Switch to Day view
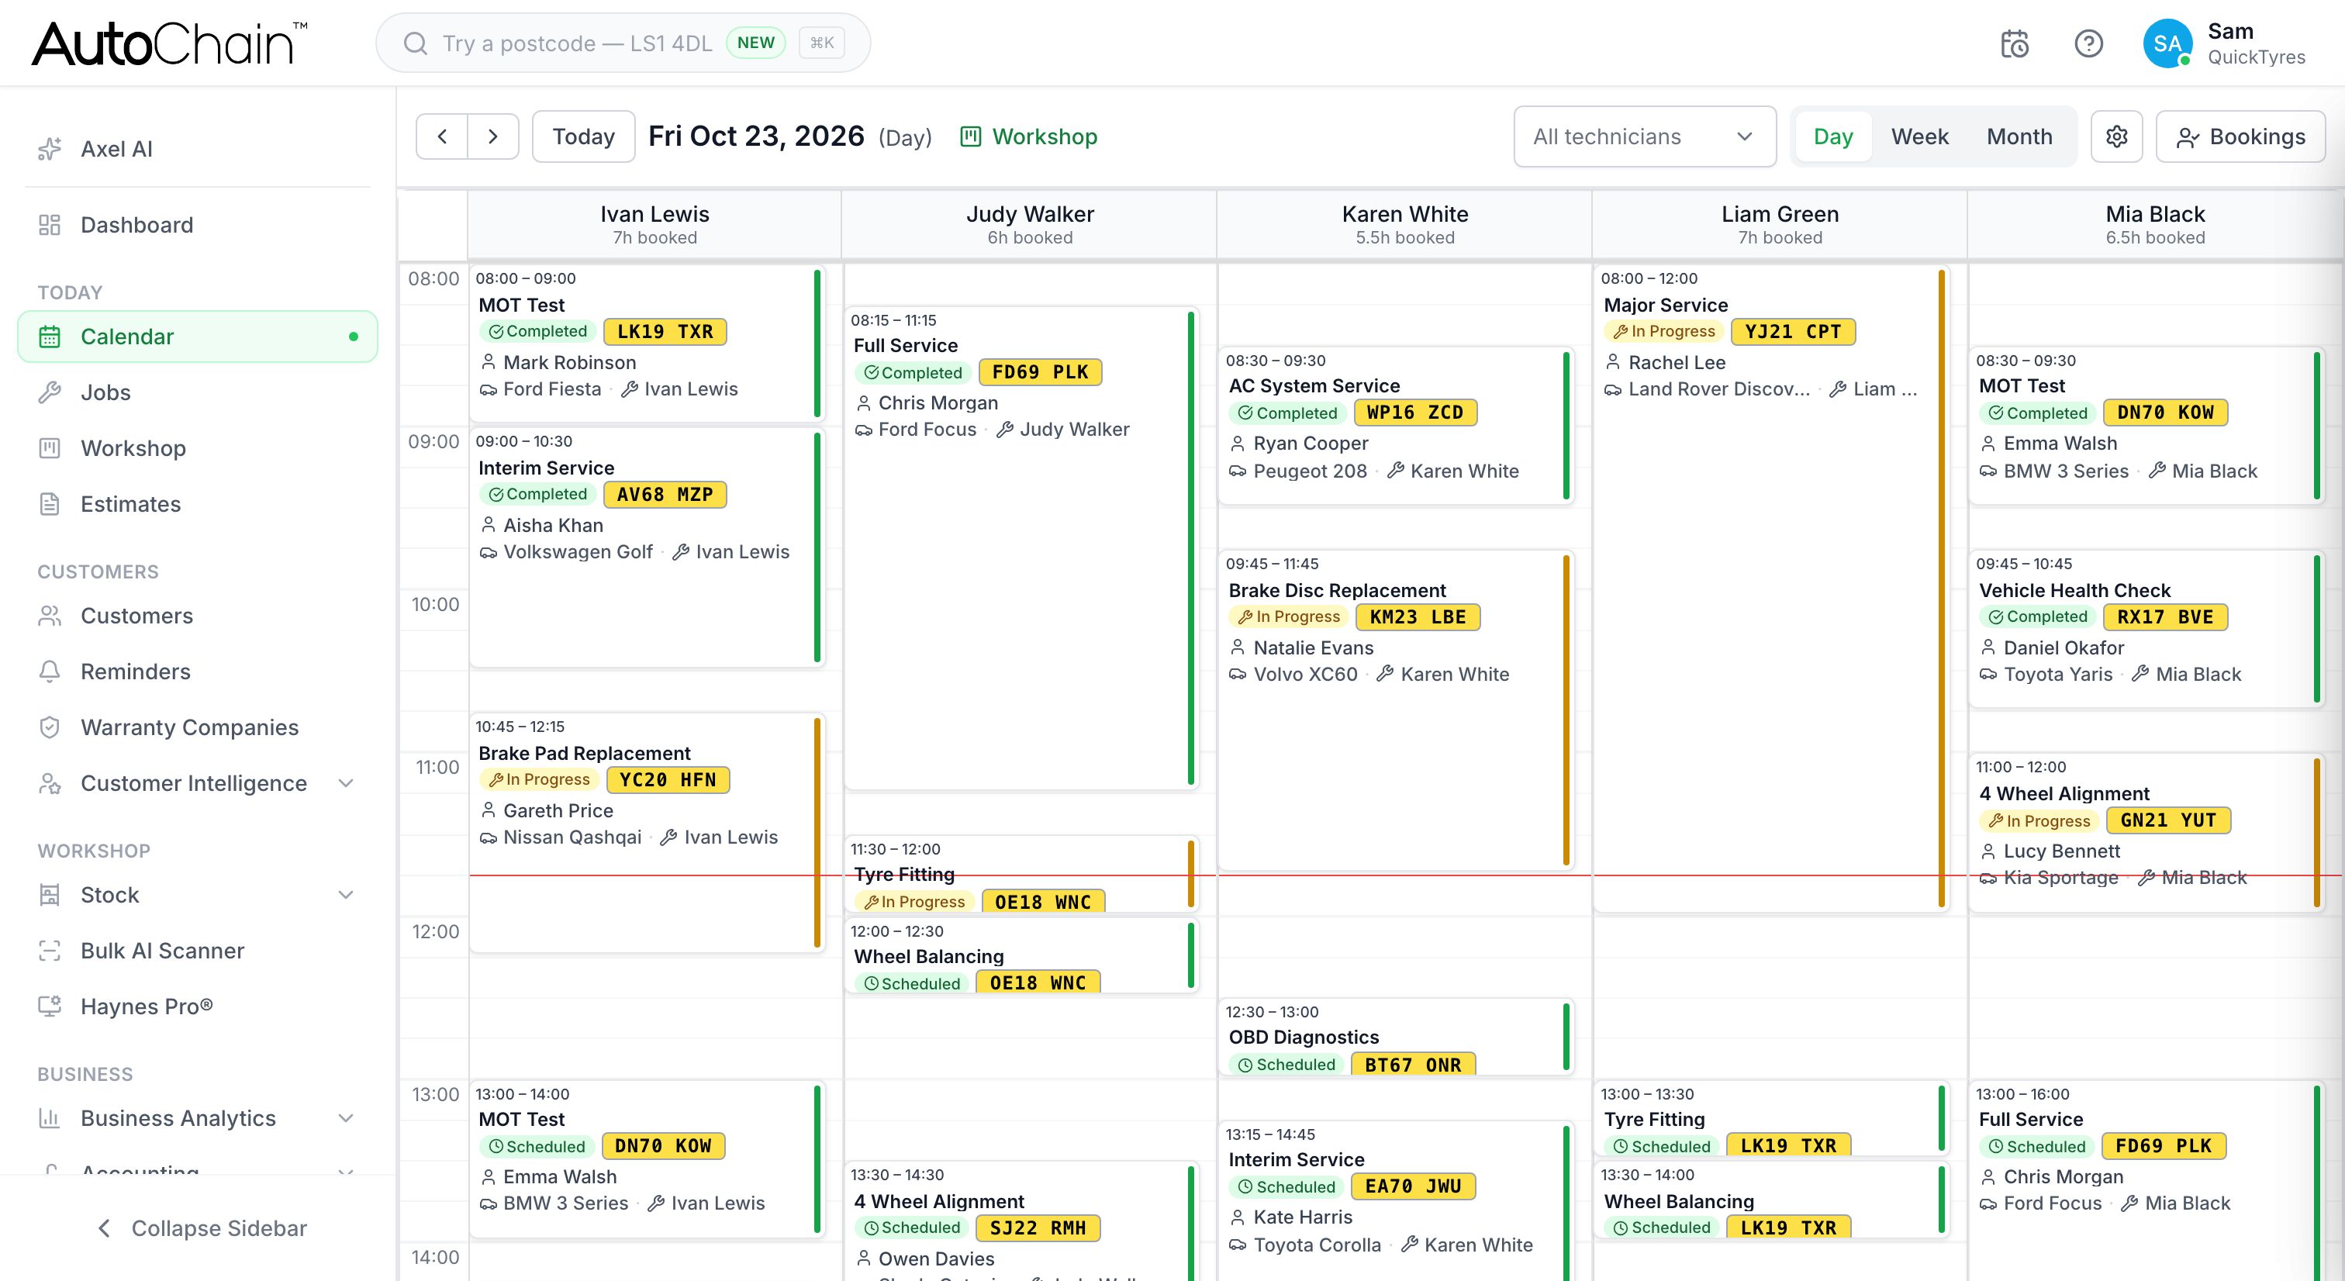The height and width of the screenshot is (1281, 2345). (1832, 136)
